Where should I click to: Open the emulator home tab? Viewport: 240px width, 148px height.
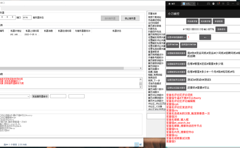coord(171,4)
